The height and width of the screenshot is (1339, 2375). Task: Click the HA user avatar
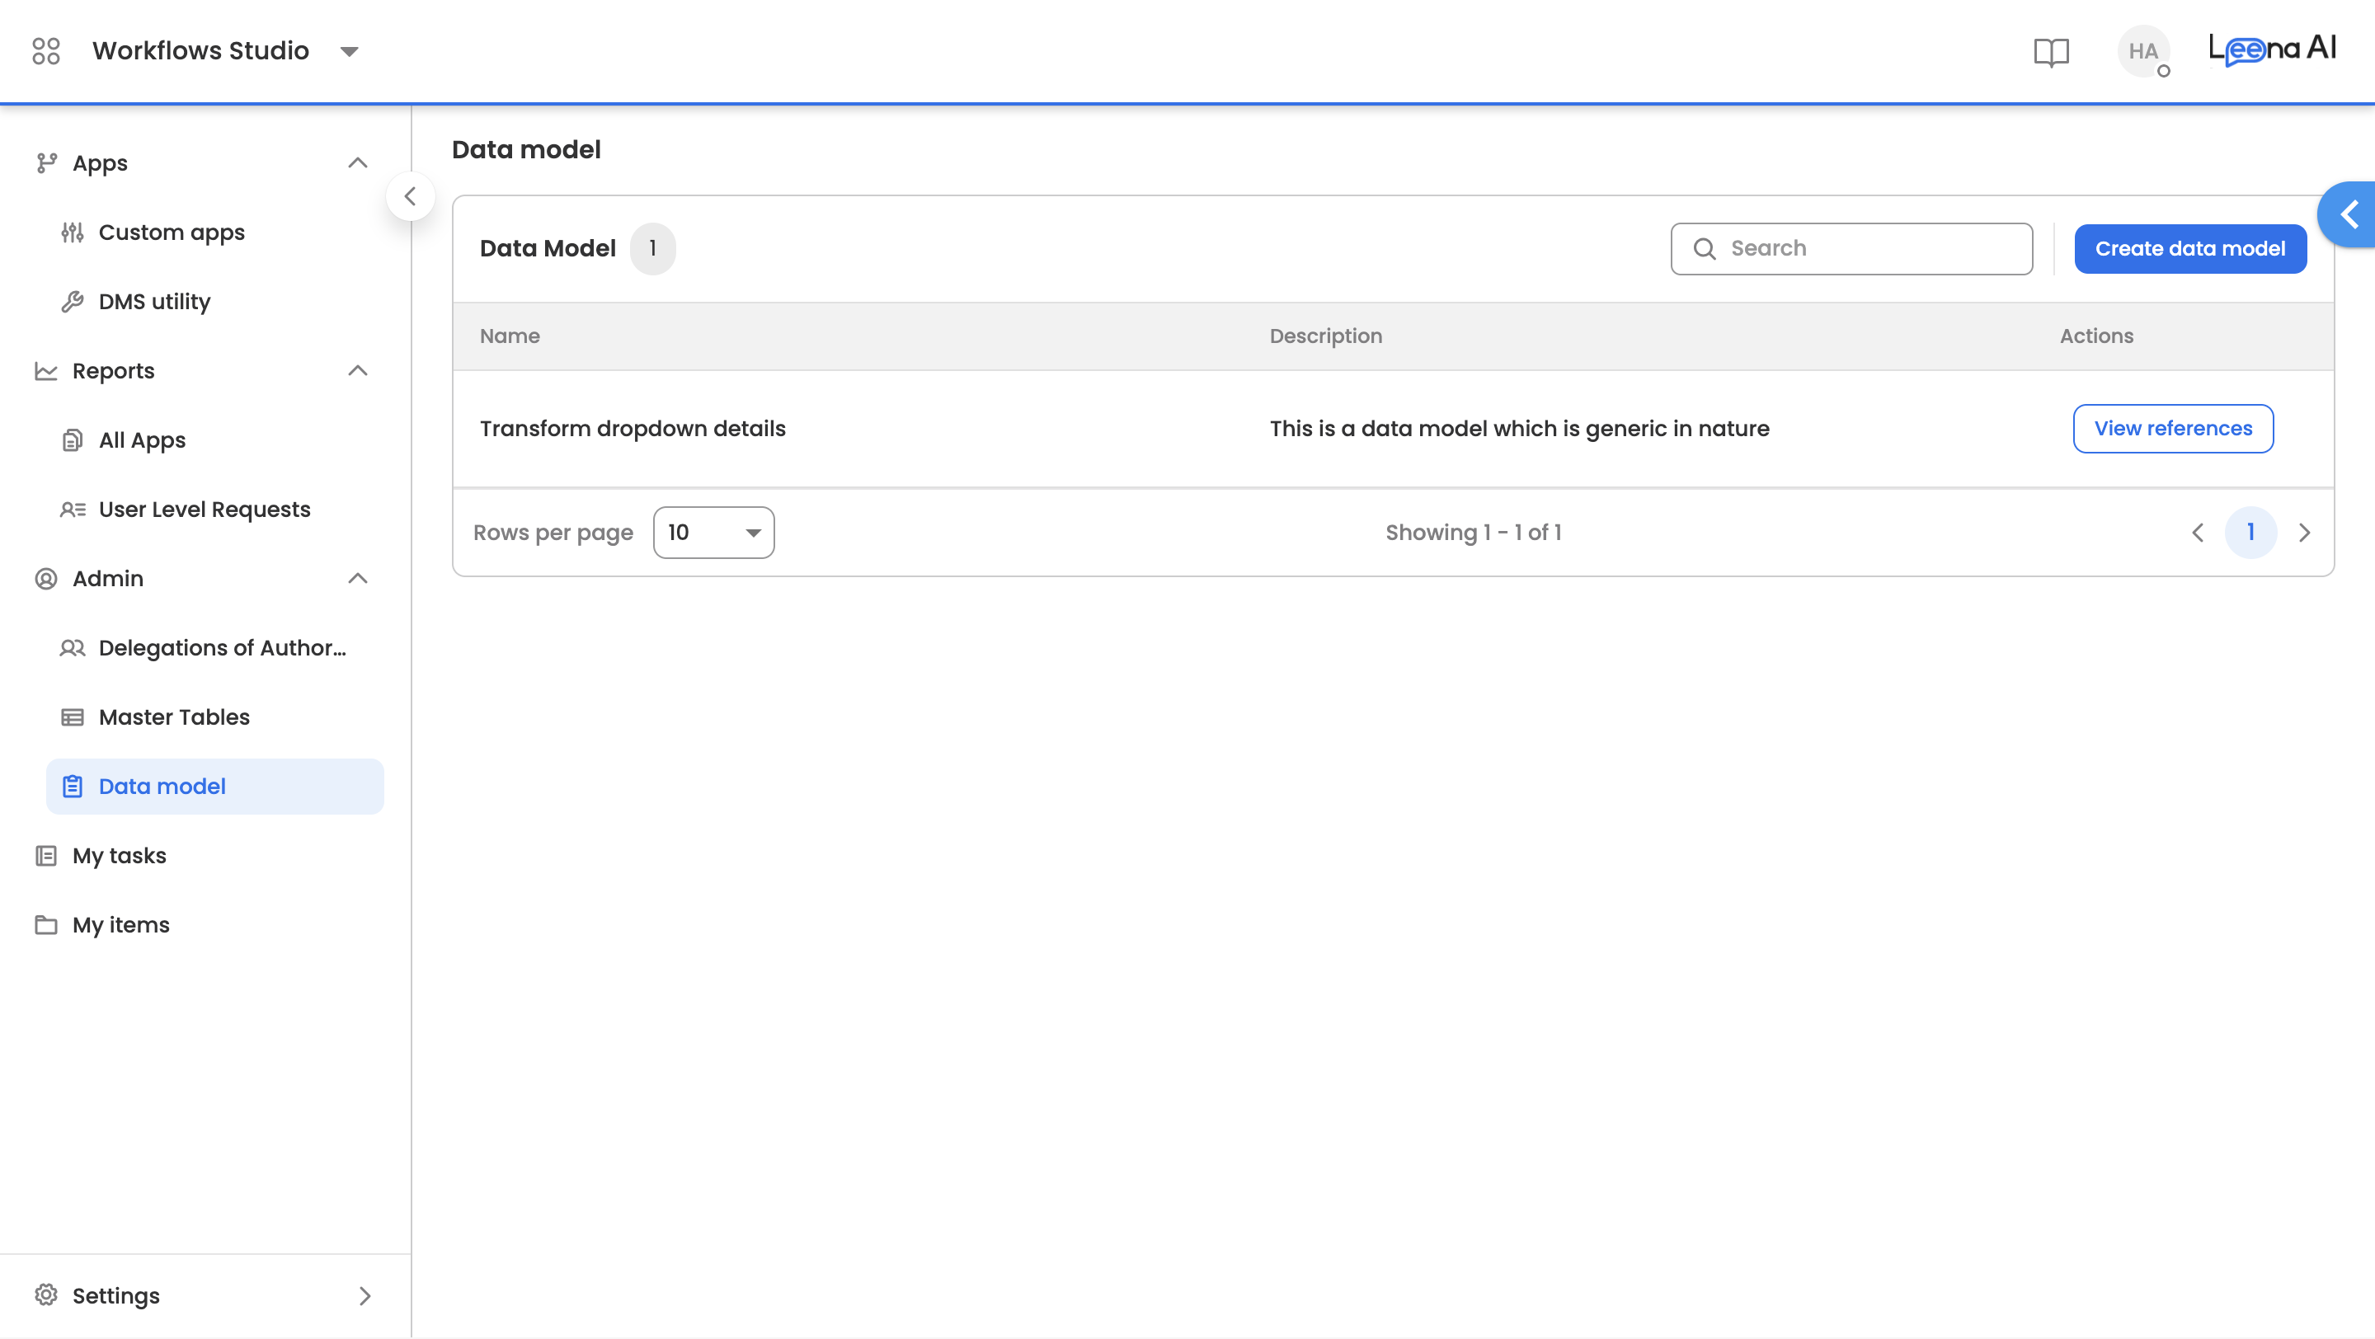point(2142,52)
